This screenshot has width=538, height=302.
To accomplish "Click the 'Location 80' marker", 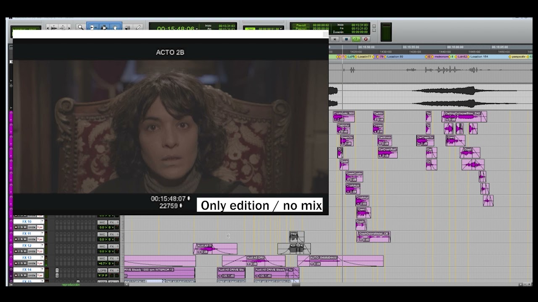I will [395, 57].
